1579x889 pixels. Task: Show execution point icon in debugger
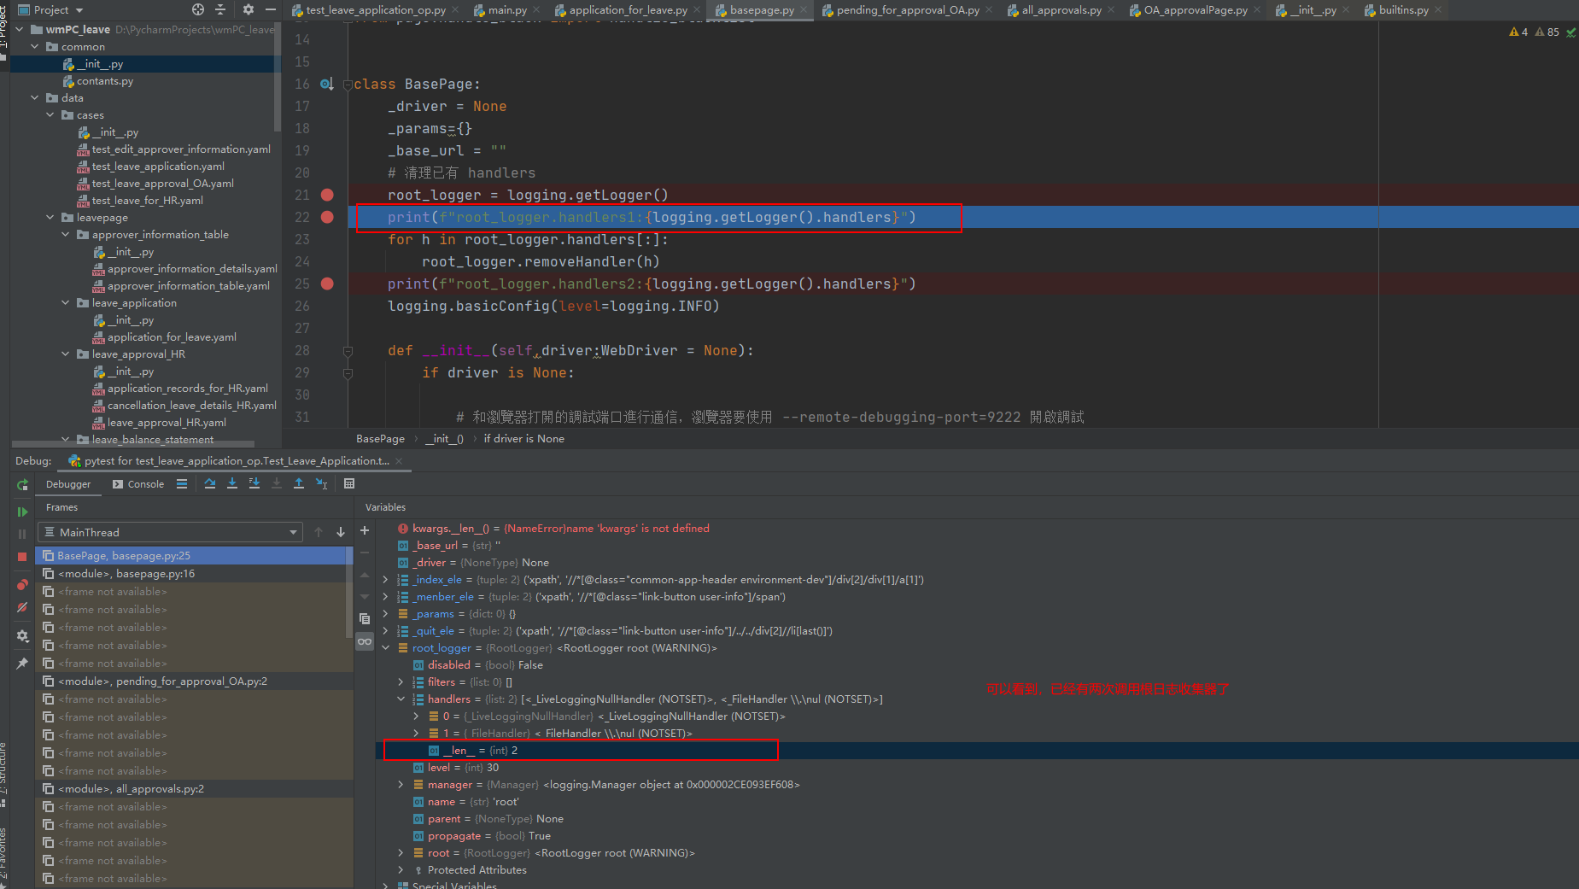[182, 483]
